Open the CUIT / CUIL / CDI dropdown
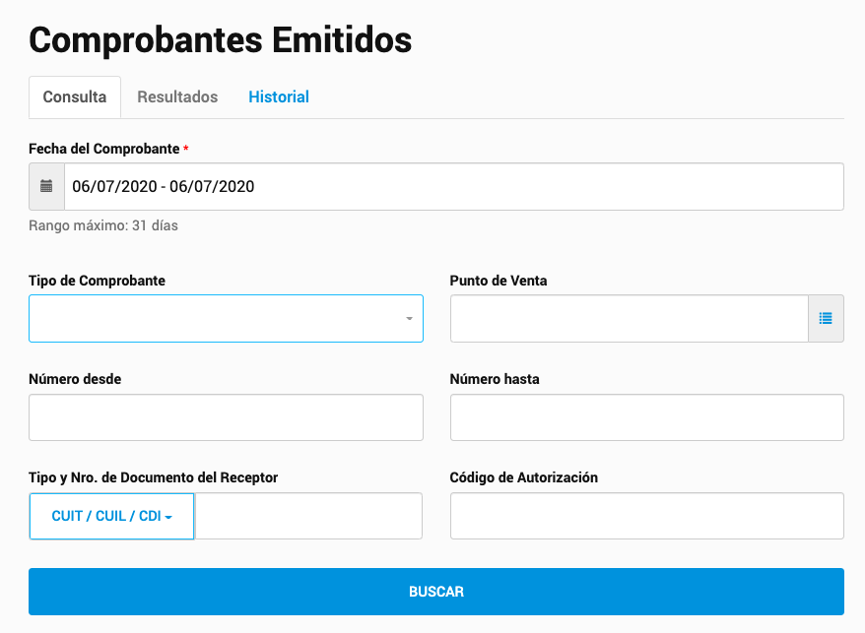The width and height of the screenshot is (865, 633). [111, 516]
